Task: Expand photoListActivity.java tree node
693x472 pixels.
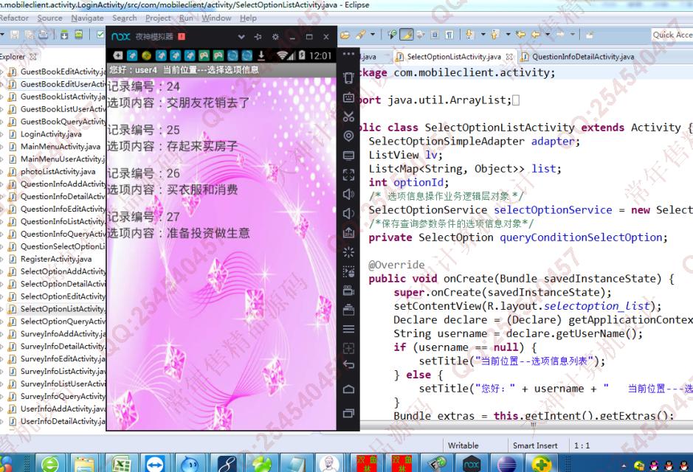Action: (x=2, y=171)
